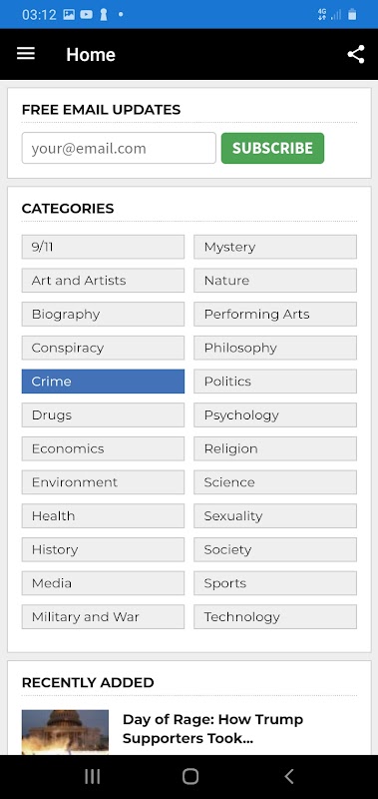Select the highlighted Crime category
The image size is (378, 799).
coord(103,382)
